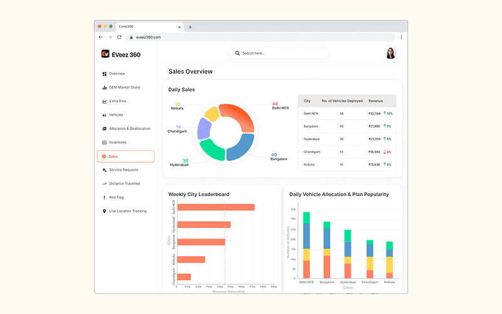Click the Weekly City Leaderboard title
Viewport: 502px width, 314px height.
click(x=199, y=195)
